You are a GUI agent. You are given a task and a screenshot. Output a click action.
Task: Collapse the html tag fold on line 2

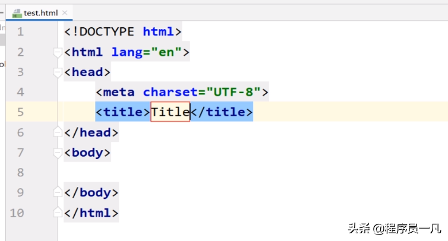tap(58, 52)
